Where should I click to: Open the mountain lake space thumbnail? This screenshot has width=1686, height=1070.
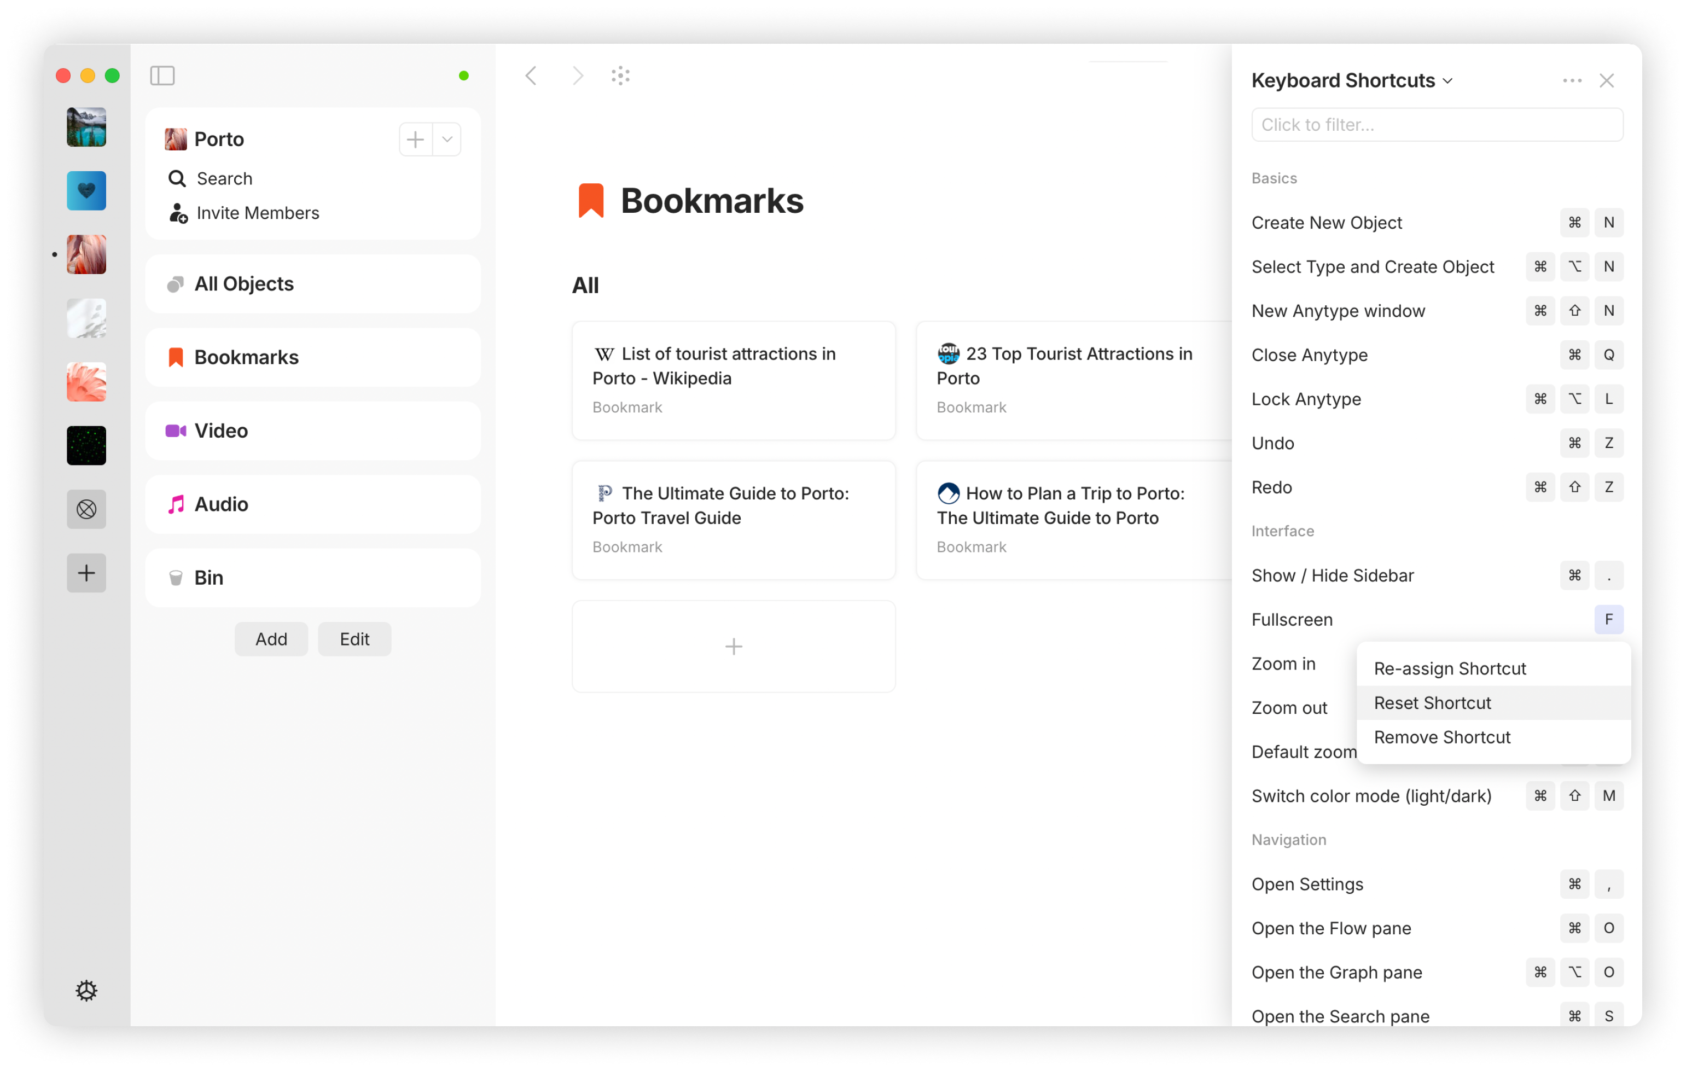point(86,127)
